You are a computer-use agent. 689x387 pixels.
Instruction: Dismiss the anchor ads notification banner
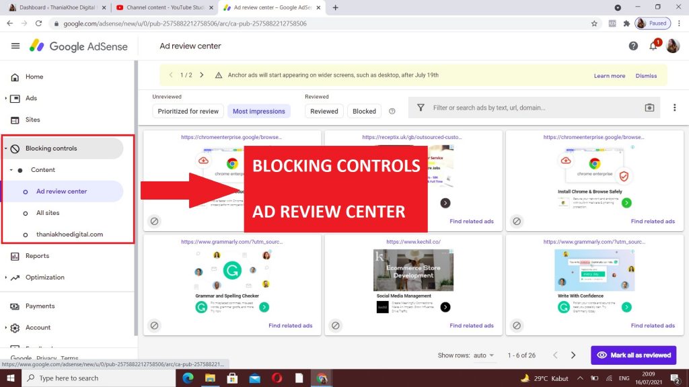point(646,76)
